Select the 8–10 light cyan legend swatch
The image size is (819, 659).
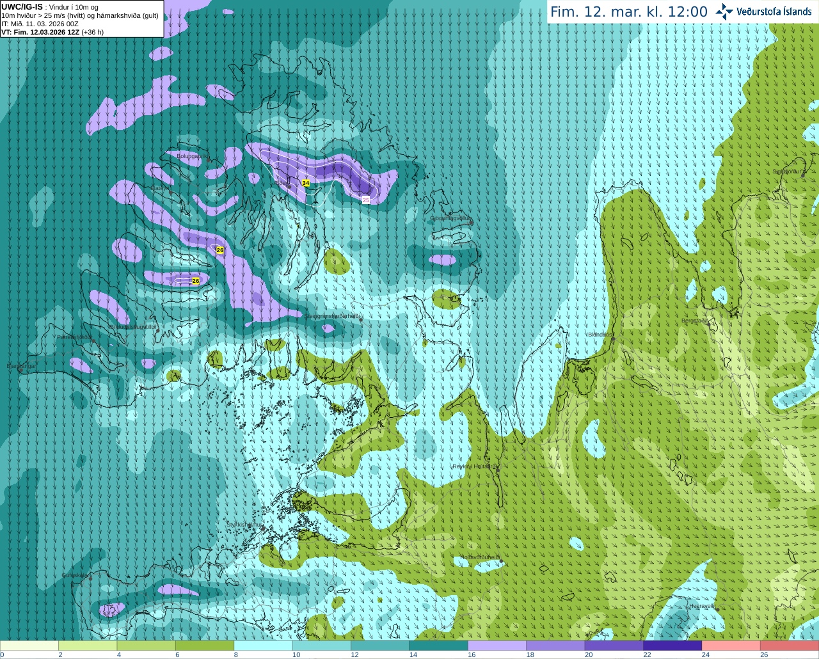click(263, 646)
